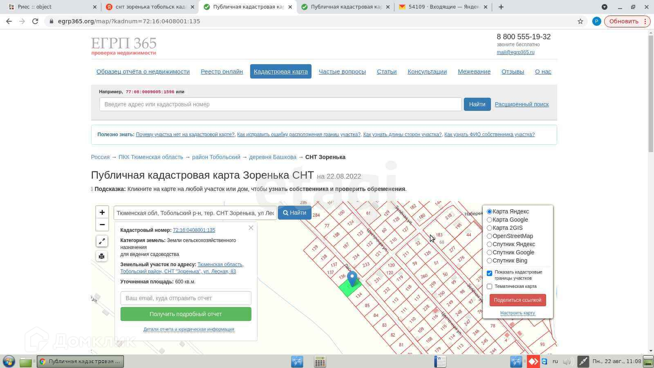Toggle fullscreen map view icon
The image size is (654, 368).
(x=102, y=241)
